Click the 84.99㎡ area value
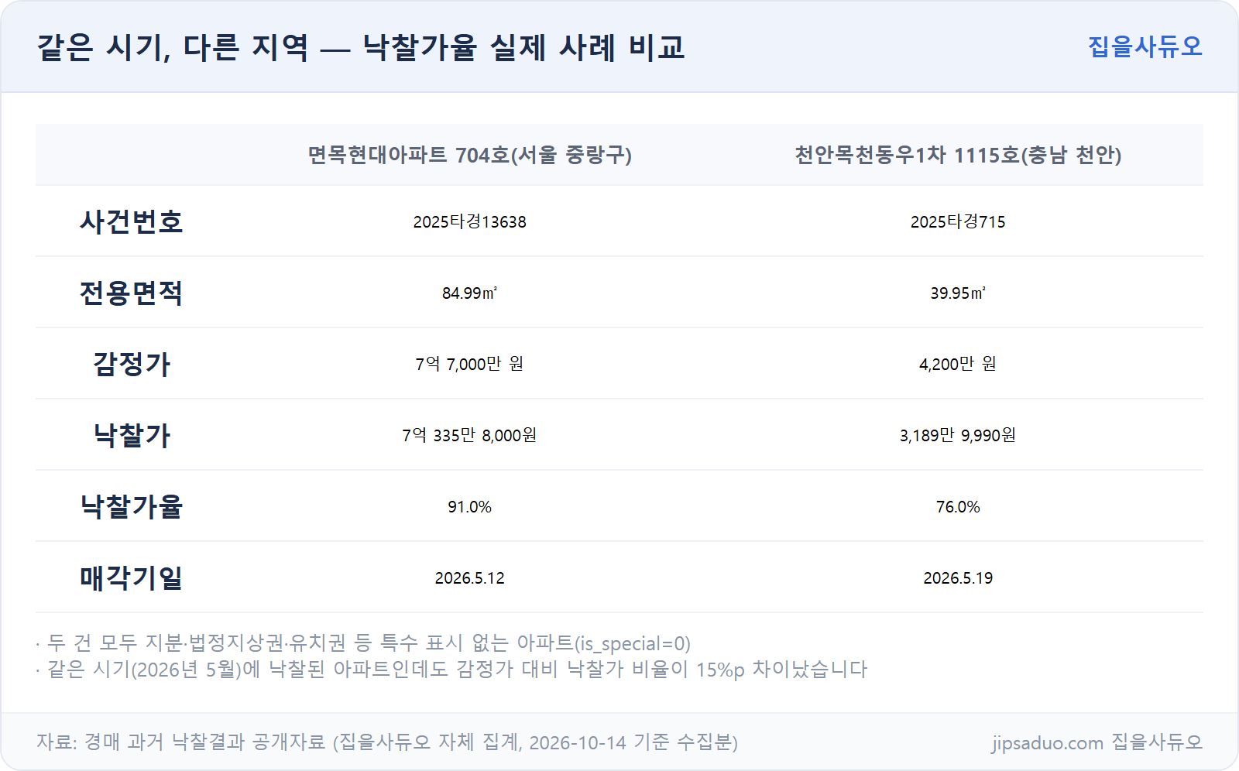Viewport: 1239px width, 771px height. click(x=470, y=293)
